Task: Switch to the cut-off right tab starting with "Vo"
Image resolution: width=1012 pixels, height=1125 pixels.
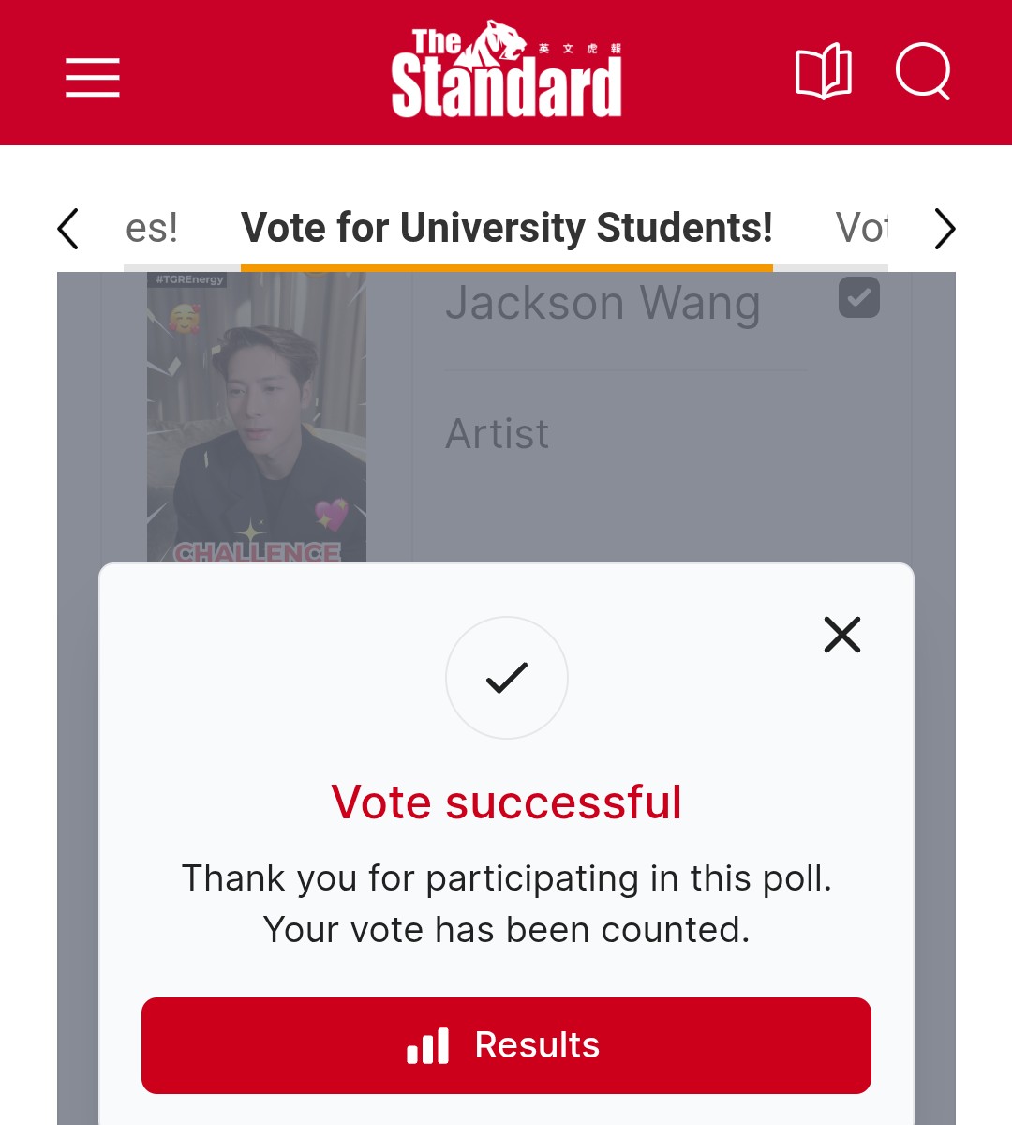Action: click(860, 228)
